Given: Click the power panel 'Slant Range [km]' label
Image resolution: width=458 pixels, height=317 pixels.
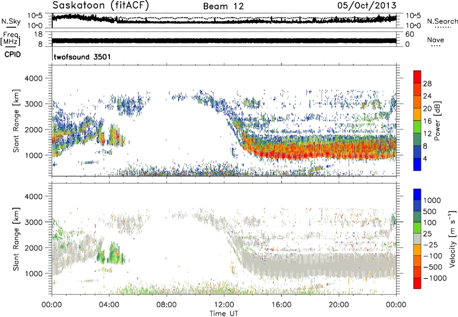Looking at the screenshot, I should click(x=16, y=121).
